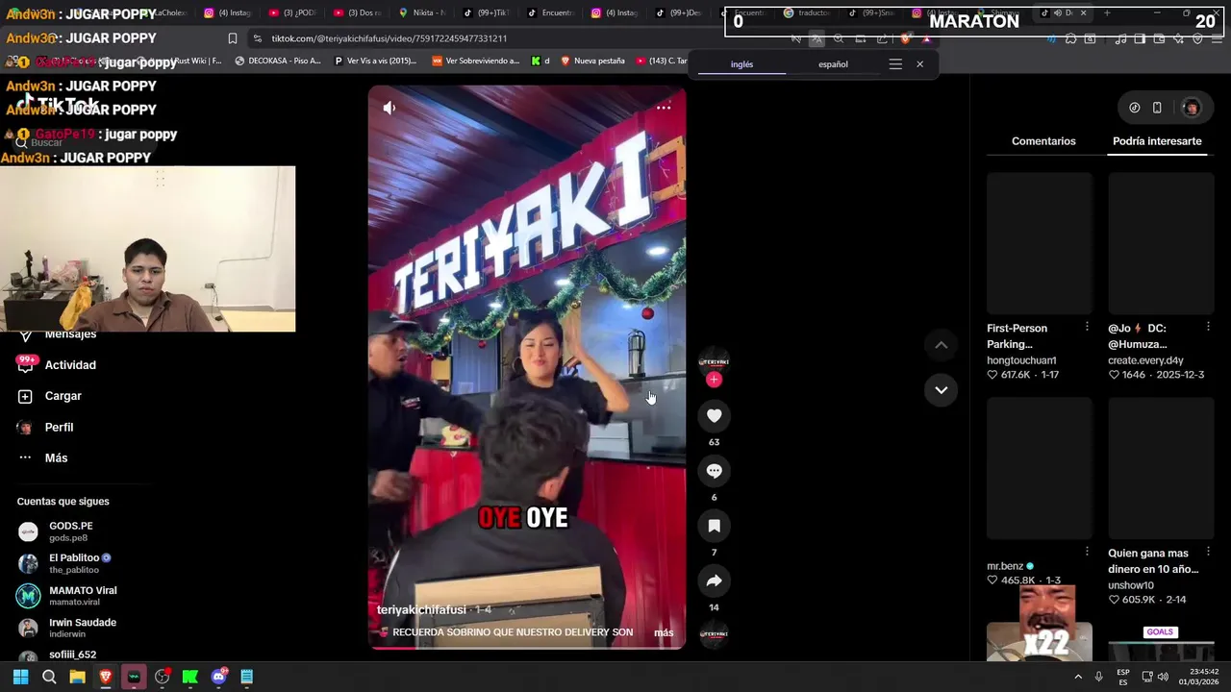Viewport: 1231px width, 692px height.
Task: Open teriyakichifafusi username on the video
Action: pos(421,610)
